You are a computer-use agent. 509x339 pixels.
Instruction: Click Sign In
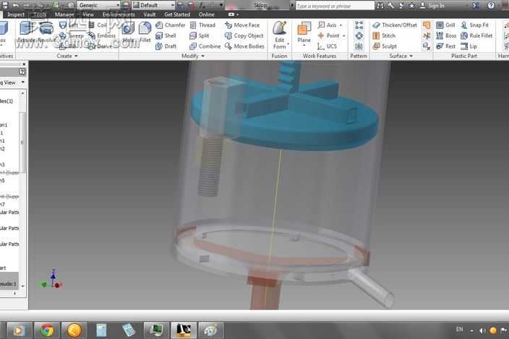[432, 6]
